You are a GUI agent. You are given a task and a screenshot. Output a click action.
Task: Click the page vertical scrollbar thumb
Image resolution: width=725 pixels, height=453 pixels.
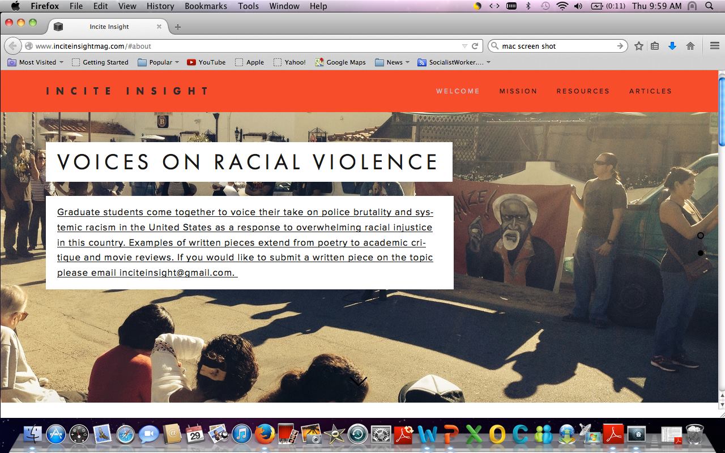click(x=722, y=110)
